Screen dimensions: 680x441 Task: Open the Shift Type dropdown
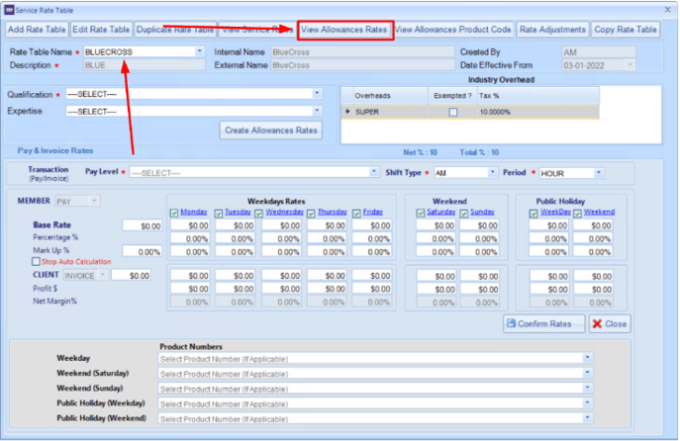point(492,173)
